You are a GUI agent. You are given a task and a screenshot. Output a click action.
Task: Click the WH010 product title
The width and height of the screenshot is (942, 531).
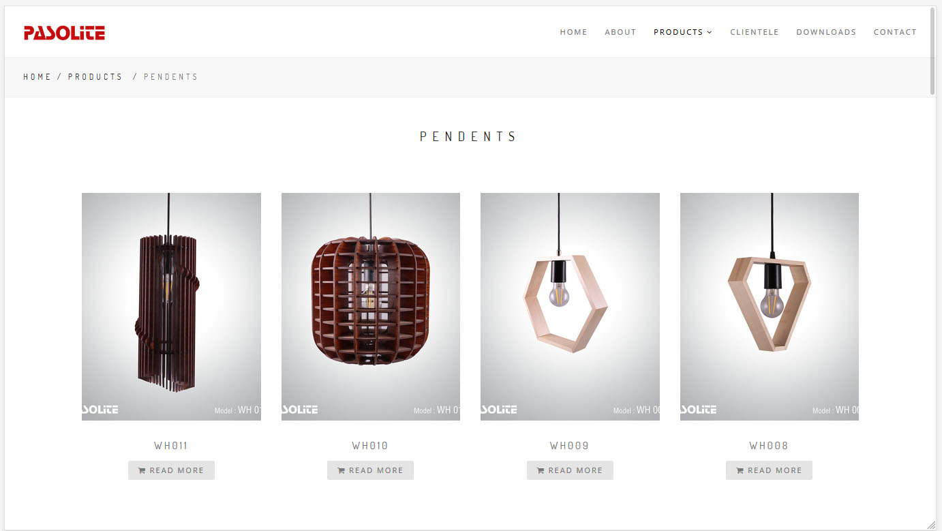pos(370,446)
